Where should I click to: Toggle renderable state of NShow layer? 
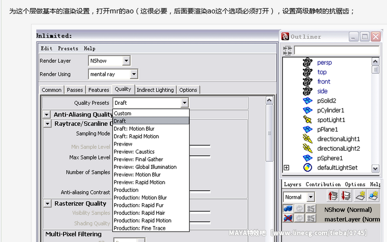288,208
